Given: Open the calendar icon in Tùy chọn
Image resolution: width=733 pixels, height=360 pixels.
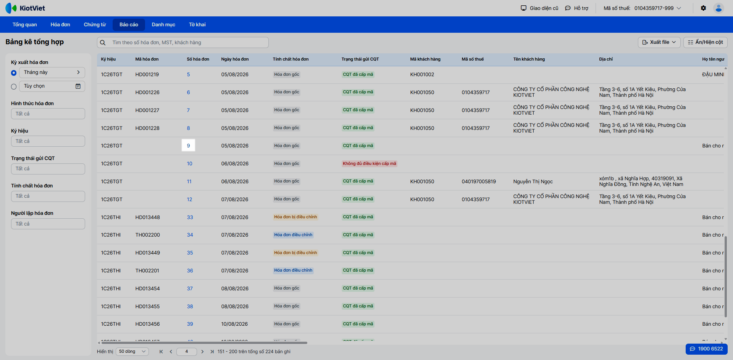Looking at the screenshot, I should (78, 86).
